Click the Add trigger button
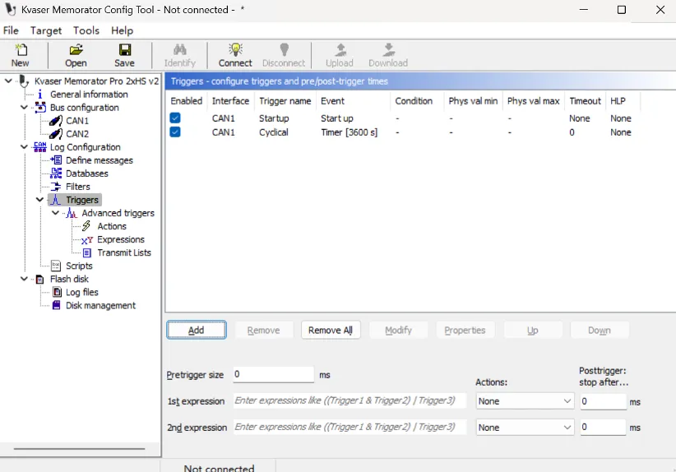The image size is (676, 472). [197, 331]
